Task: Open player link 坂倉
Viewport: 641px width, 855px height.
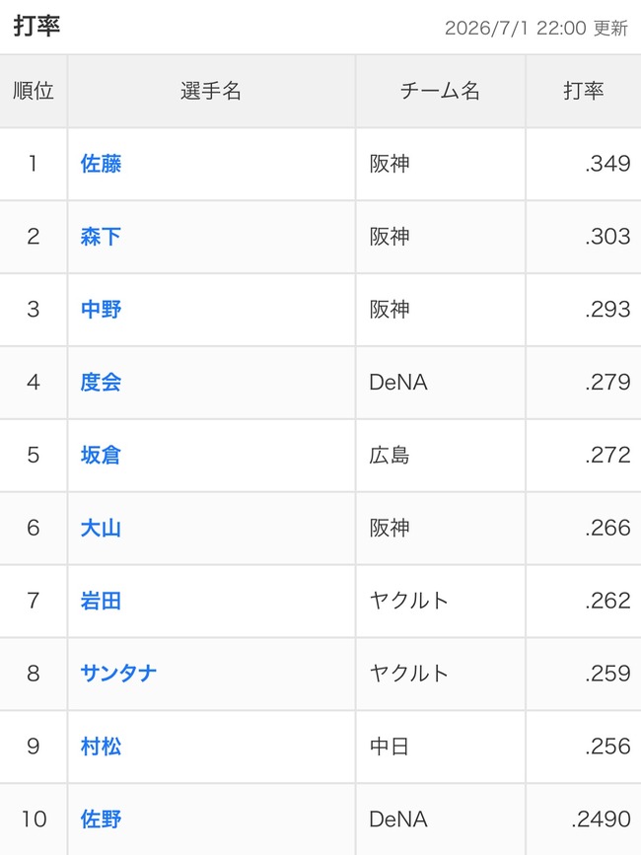Action: coord(101,456)
